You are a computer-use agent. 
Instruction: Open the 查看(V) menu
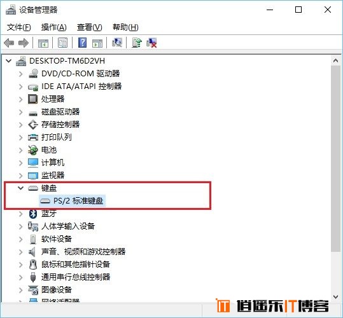(x=90, y=27)
